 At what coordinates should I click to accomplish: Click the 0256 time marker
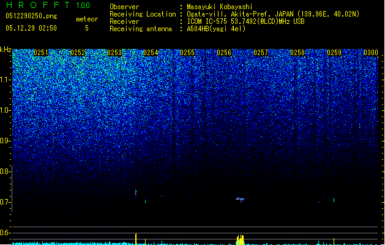[224, 53]
